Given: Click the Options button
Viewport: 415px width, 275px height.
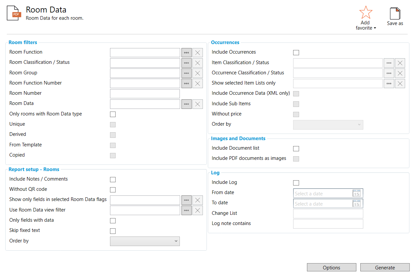Looking at the screenshot, I should pos(331,267).
